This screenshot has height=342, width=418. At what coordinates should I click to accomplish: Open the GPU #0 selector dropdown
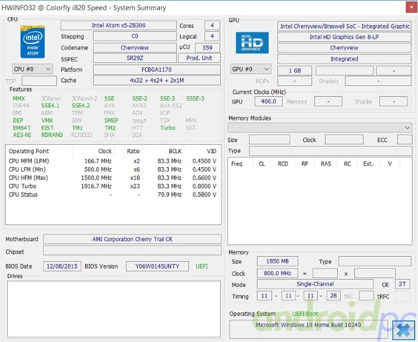pos(251,69)
